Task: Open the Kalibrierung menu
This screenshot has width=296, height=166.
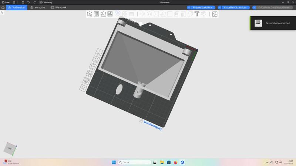Action: pyautogui.click(x=46, y=3)
